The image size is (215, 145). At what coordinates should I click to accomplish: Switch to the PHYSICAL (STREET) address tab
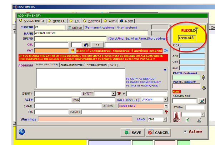point(96,65)
